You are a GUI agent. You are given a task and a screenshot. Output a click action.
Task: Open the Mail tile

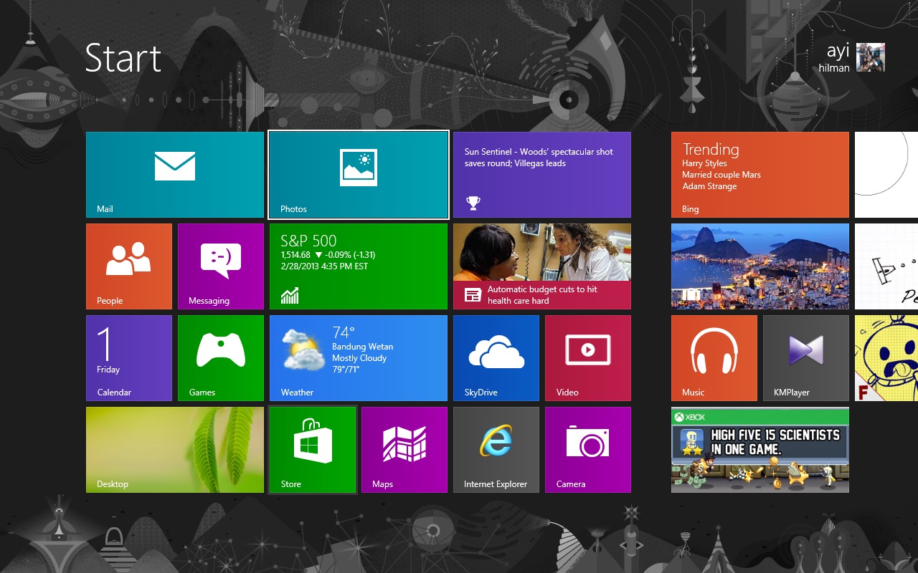point(175,175)
